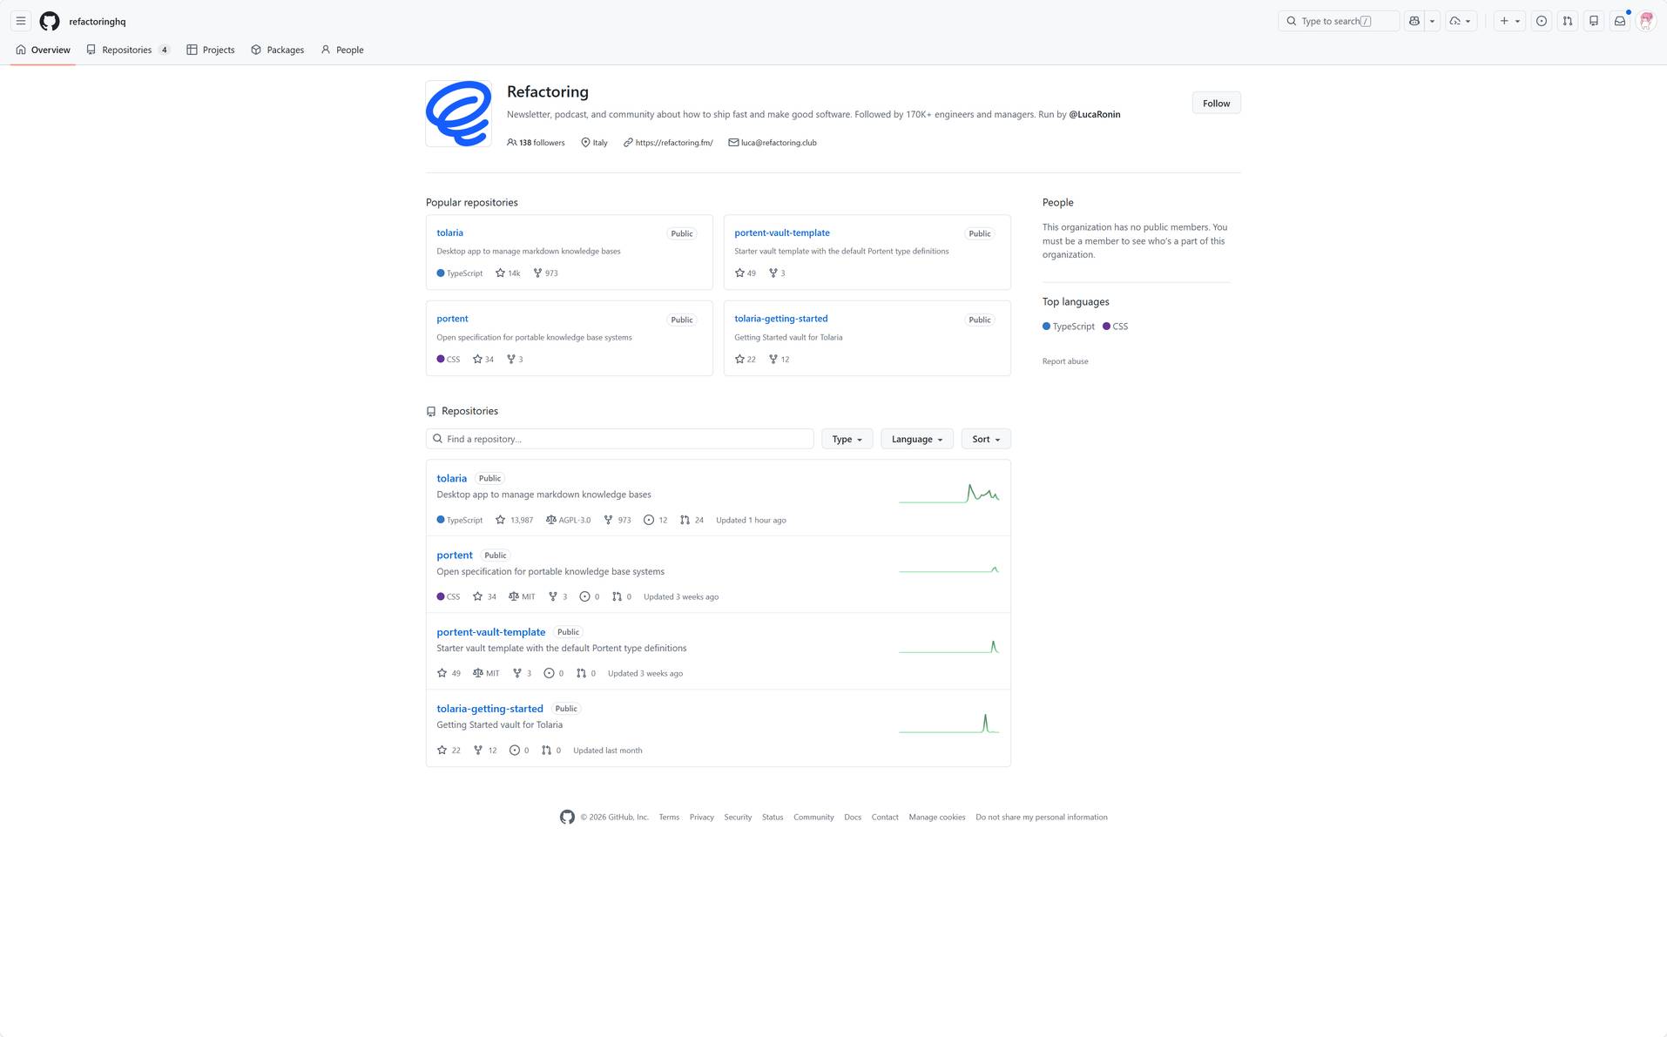Open the AGPL-3.0 license of tolaria
1667x1037 pixels.
(568, 520)
